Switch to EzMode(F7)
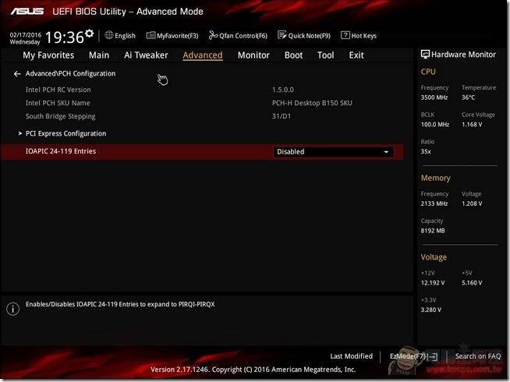The width and height of the screenshot is (510, 382). [408, 356]
